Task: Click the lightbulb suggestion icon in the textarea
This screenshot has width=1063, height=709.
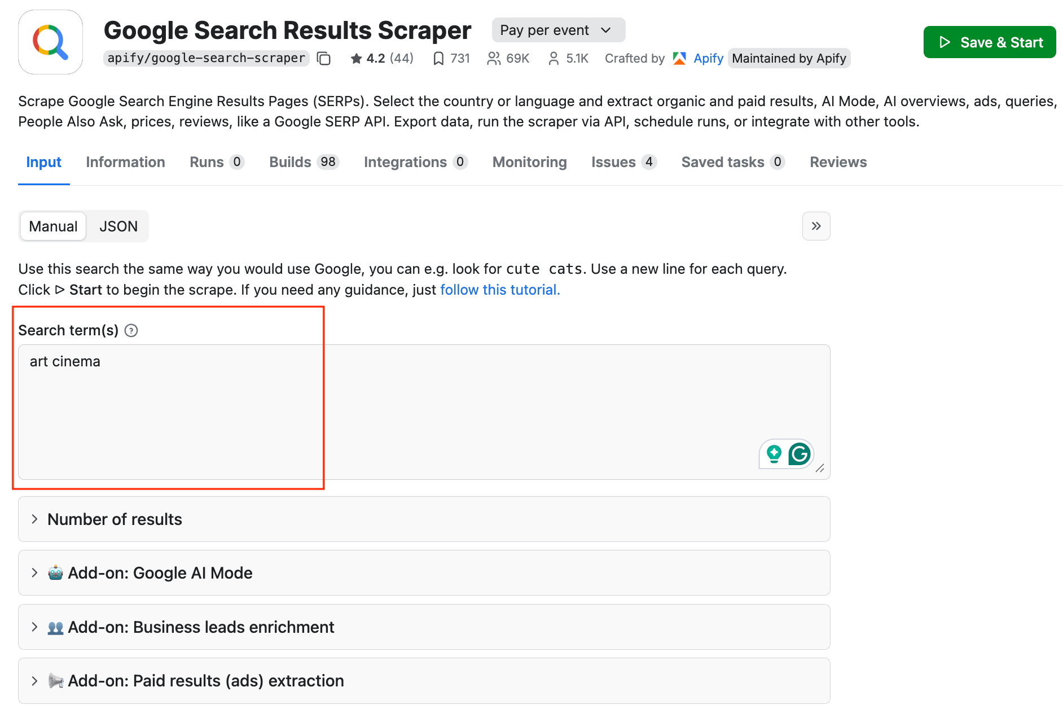Action: [x=774, y=453]
